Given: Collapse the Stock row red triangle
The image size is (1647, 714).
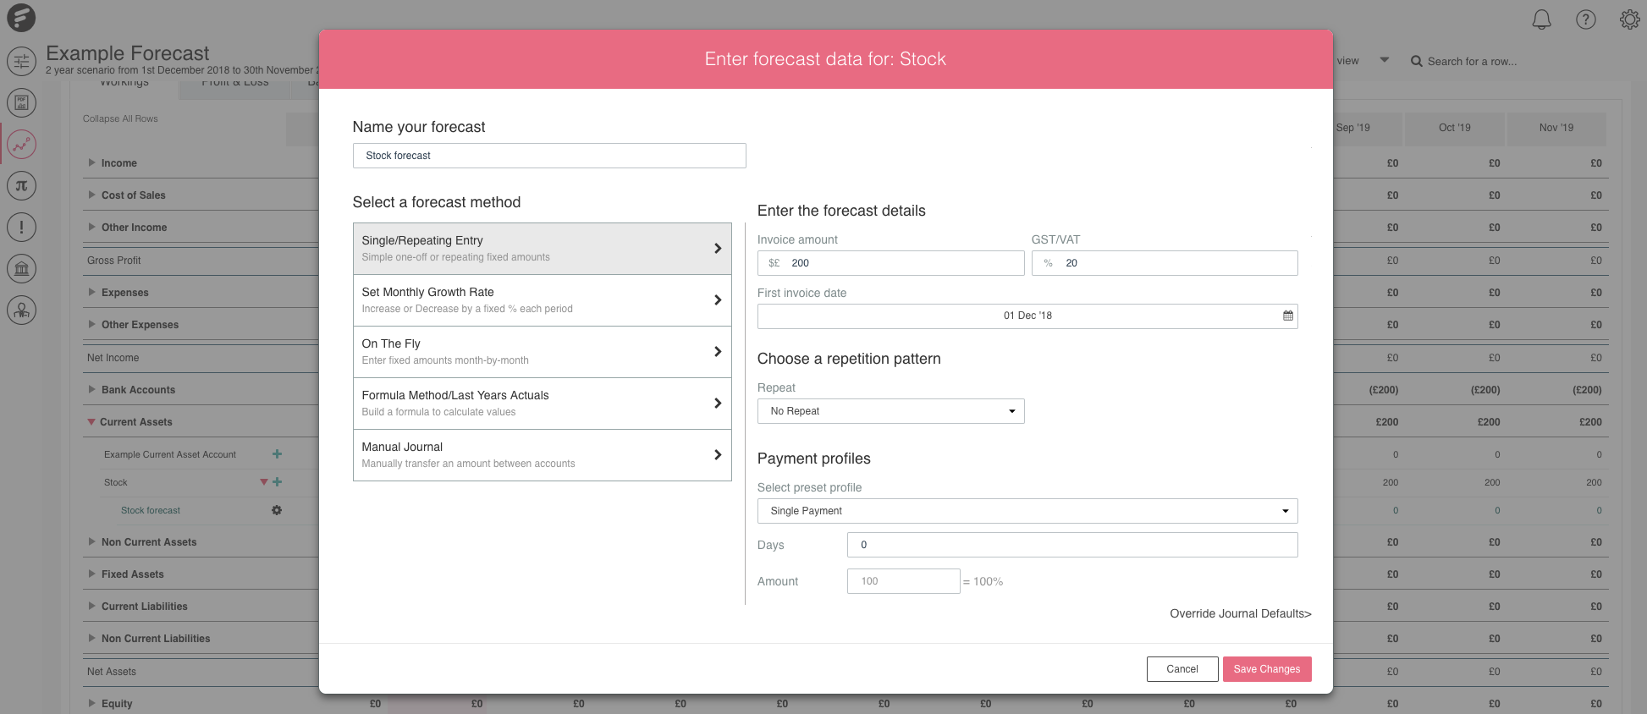Looking at the screenshot, I should 264,482.
